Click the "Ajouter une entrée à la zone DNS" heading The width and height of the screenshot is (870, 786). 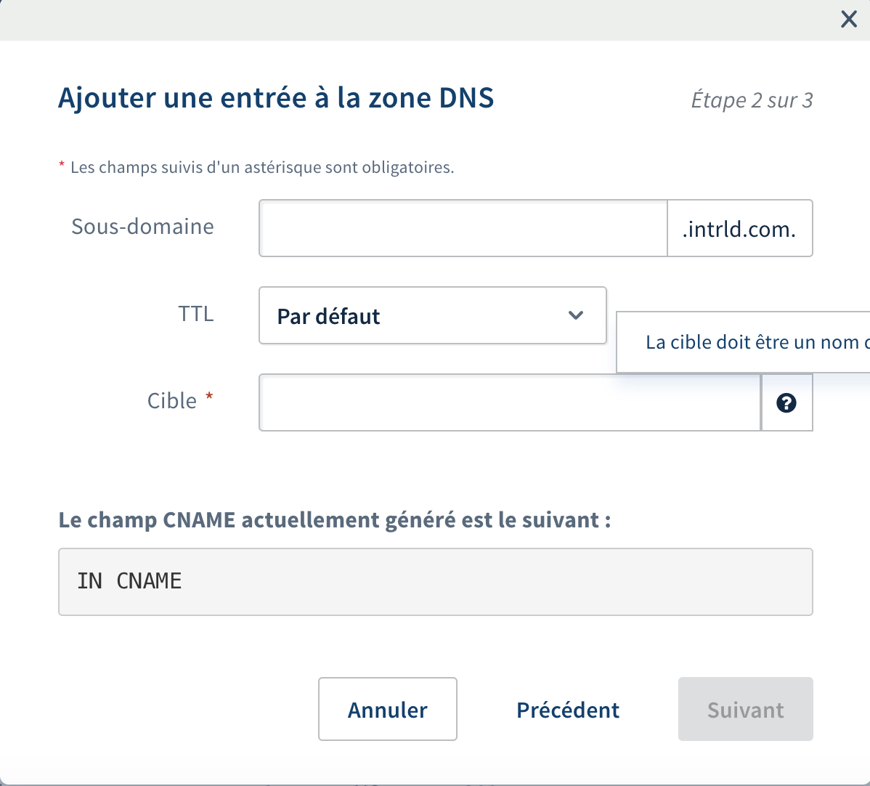coord(276,98)
